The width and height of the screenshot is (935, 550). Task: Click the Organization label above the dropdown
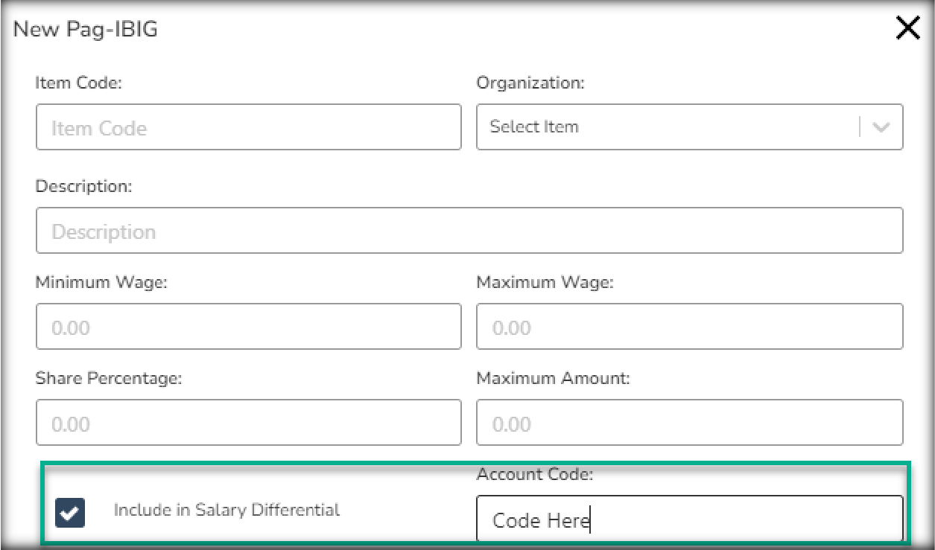click(530, 83)
